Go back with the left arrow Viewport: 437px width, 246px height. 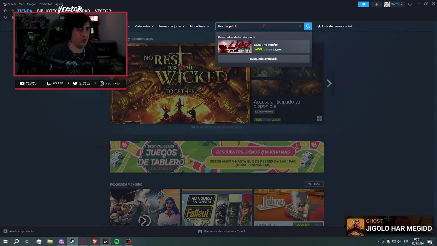[5, 11]
